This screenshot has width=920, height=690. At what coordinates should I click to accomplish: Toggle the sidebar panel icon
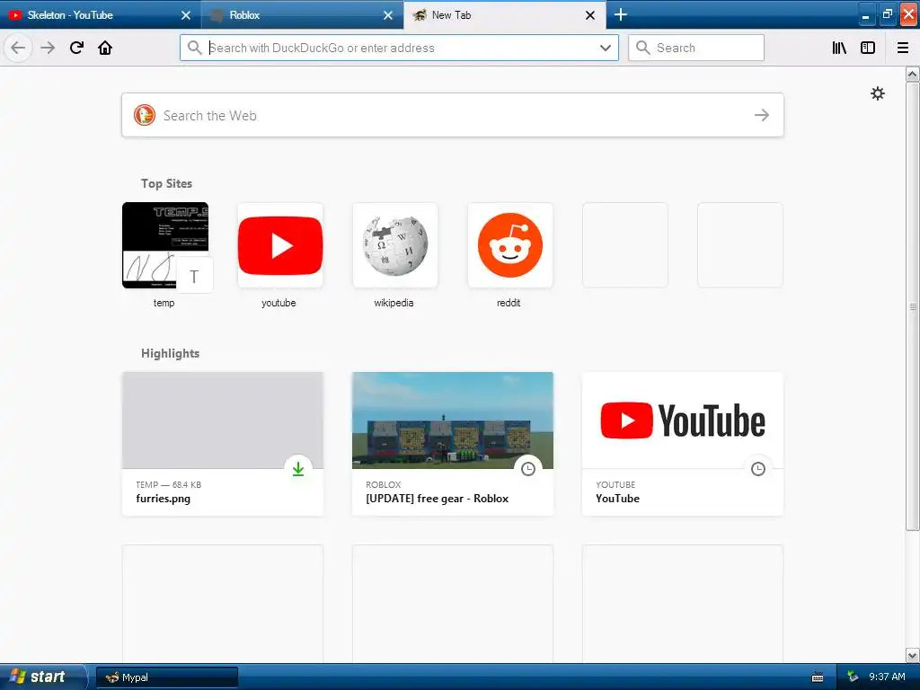pos(868,48)
